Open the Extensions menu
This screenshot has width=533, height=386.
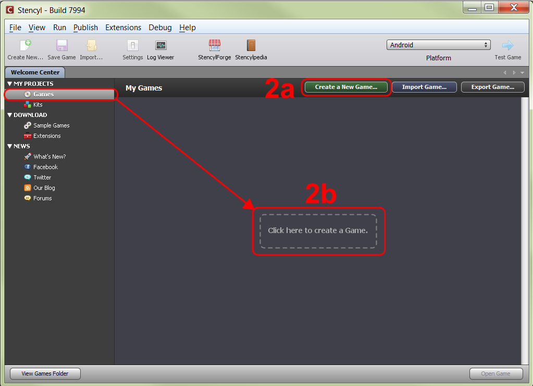pos(123,28)
